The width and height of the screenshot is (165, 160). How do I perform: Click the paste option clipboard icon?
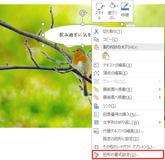(106, 56)
